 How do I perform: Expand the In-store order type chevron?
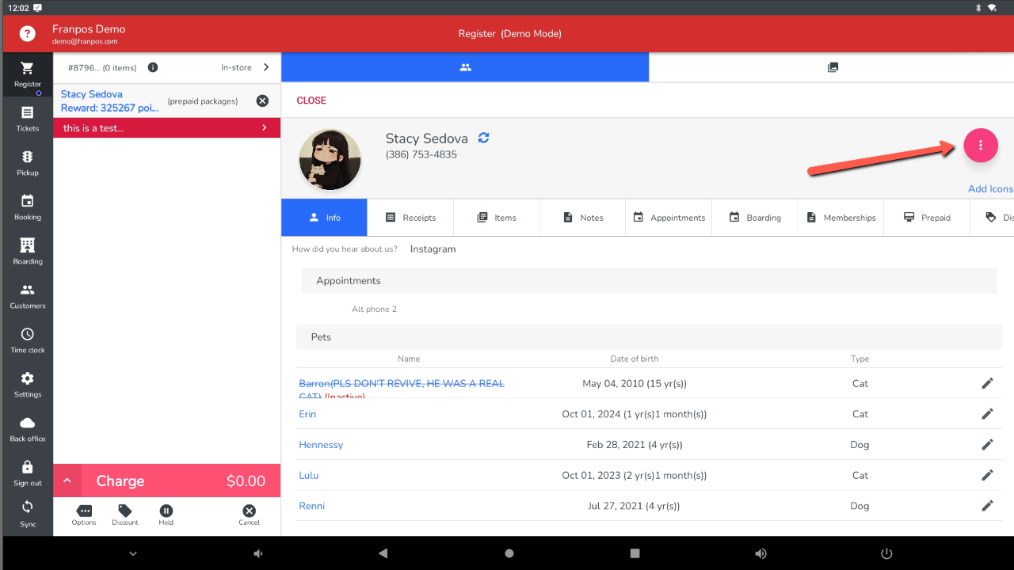pyautogui.click(x=265, y=67)
